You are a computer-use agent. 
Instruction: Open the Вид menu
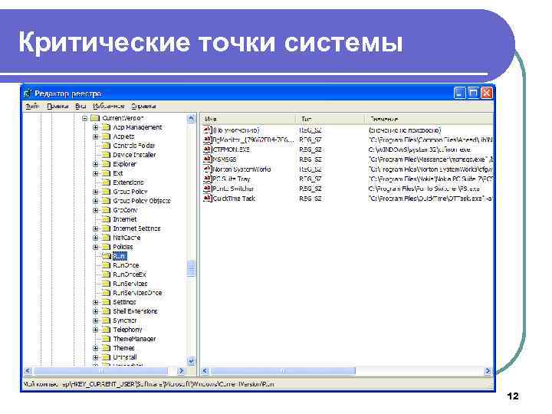[80, 106]
